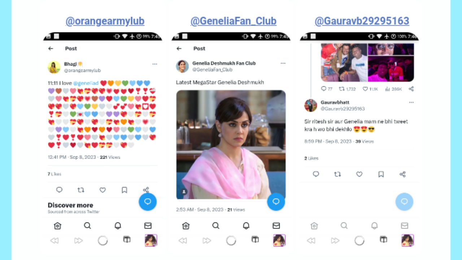
Task: Bookmark Bhagi's post
Action: pyautogui.click(x=124, y=190)
